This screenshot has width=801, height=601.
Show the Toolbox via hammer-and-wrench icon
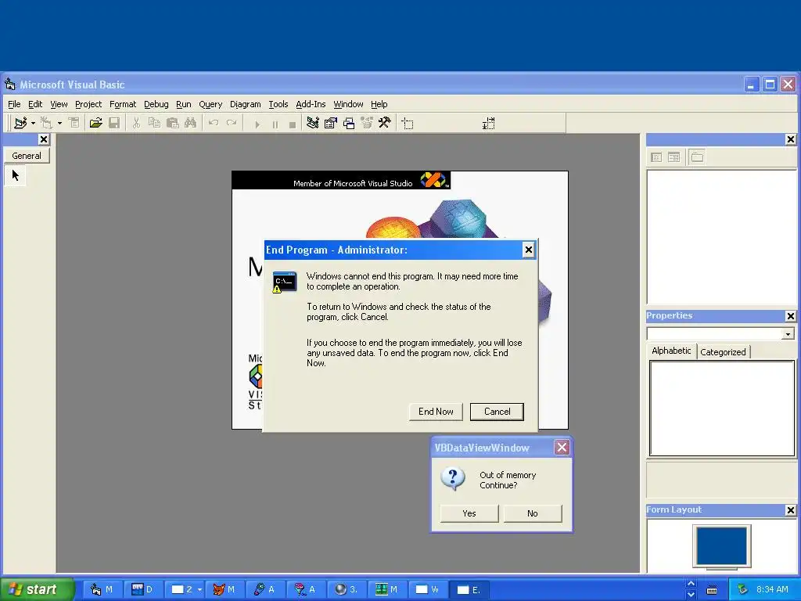point(385,123)
